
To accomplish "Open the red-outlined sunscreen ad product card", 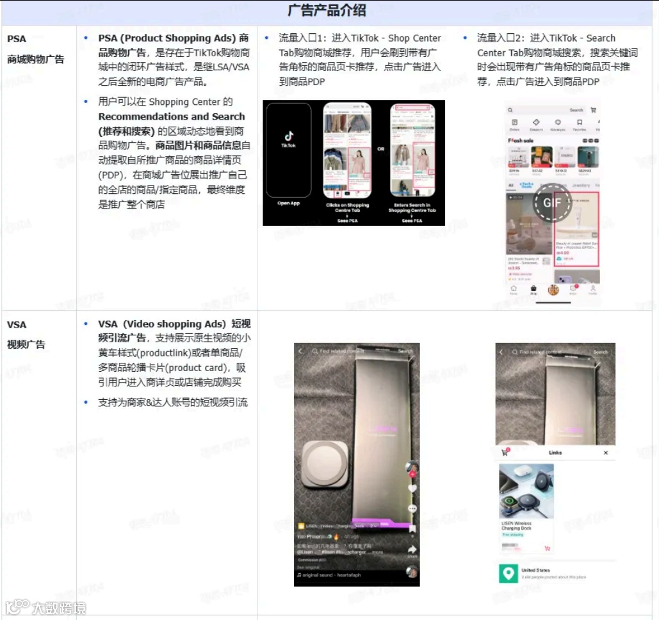I will (576, 229).
